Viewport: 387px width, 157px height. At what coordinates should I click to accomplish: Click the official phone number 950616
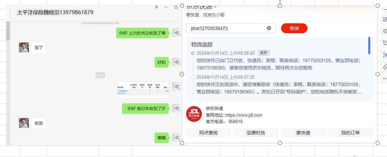[235, 122]
